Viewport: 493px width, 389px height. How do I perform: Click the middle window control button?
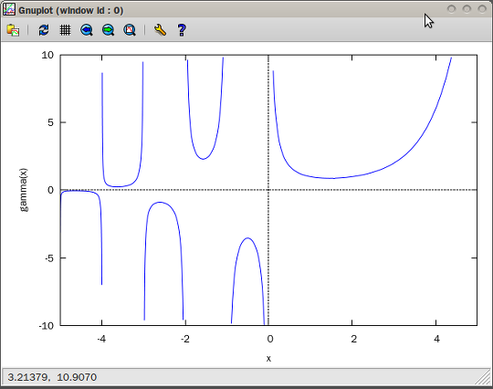click(x=467, y=9)
